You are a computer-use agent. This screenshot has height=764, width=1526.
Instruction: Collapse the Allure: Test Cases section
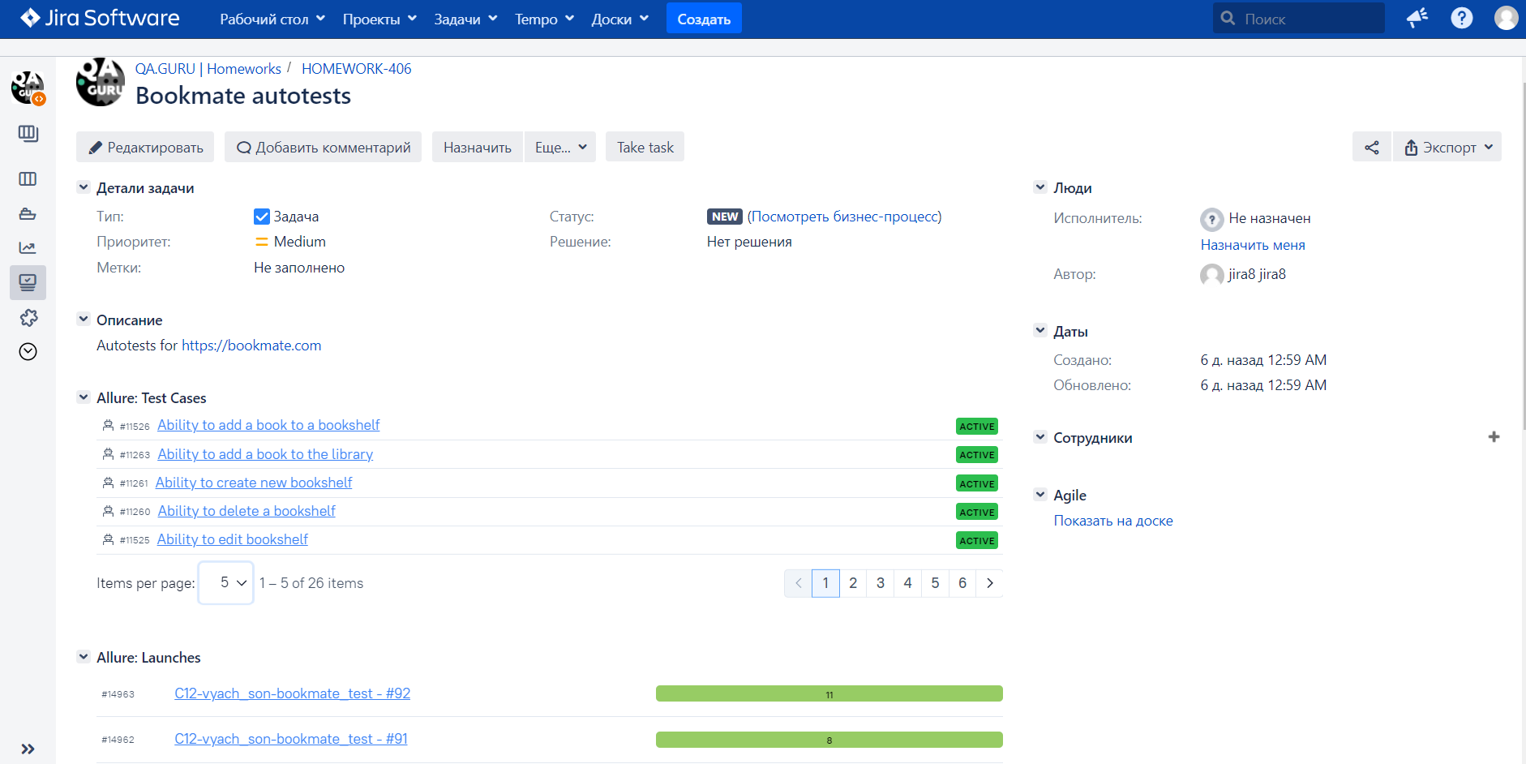pos(83,397)
